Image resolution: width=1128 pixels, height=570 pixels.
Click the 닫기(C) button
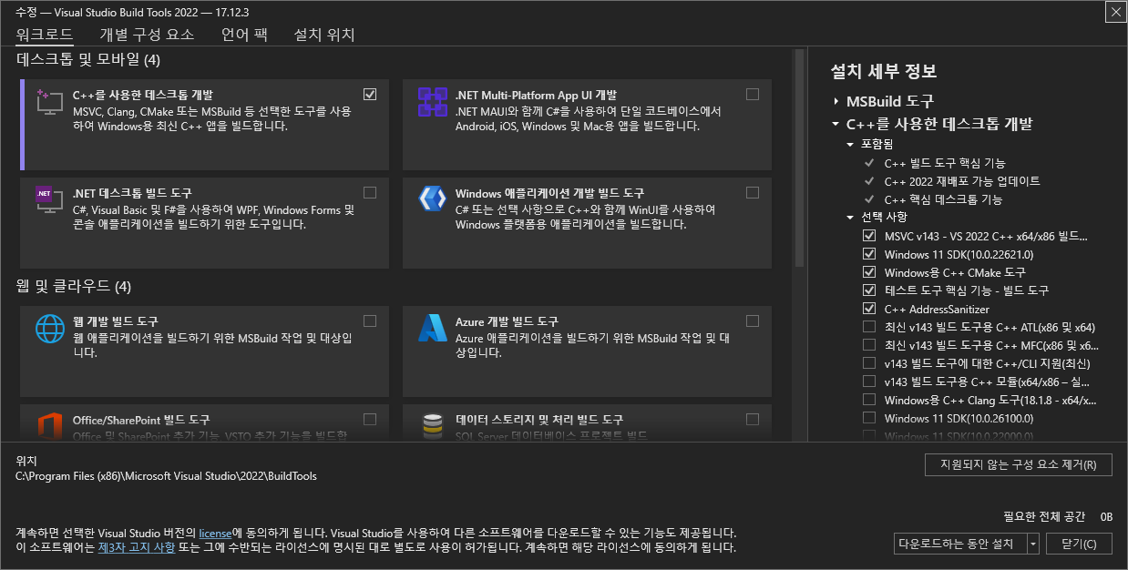pos(1080,544)
